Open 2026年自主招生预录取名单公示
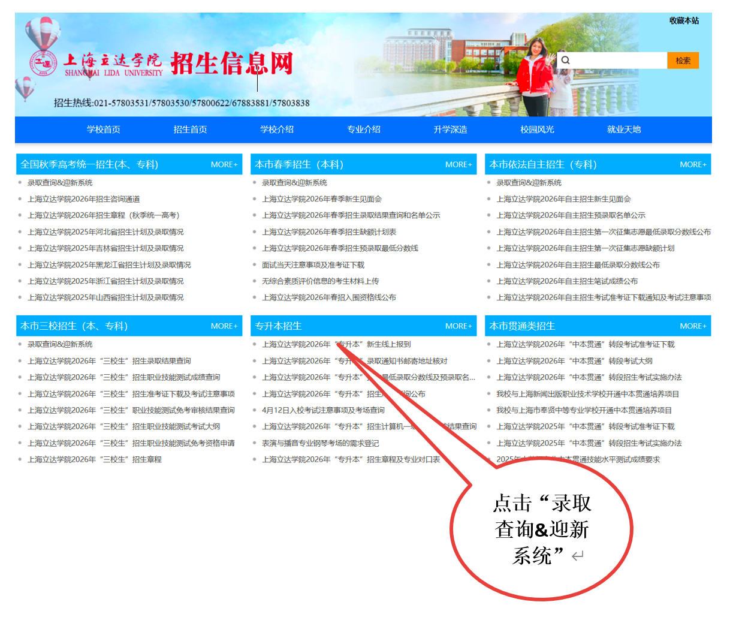Viewport: 730px width, 617px height. point(571,215)
